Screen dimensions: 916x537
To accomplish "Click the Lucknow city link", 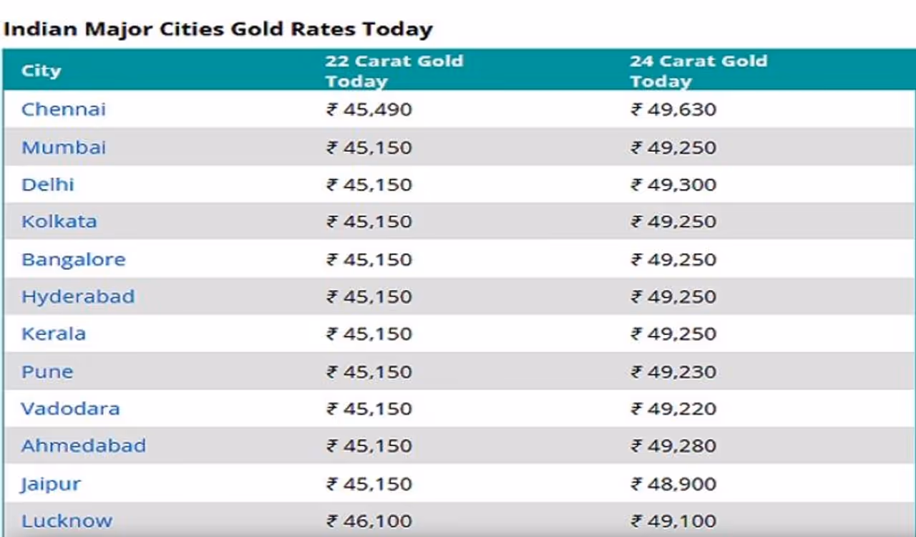I will click(x=67, y=521).
